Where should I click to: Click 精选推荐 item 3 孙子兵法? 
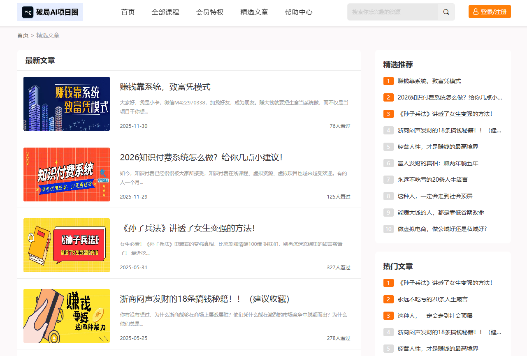(x=445, y=114)
